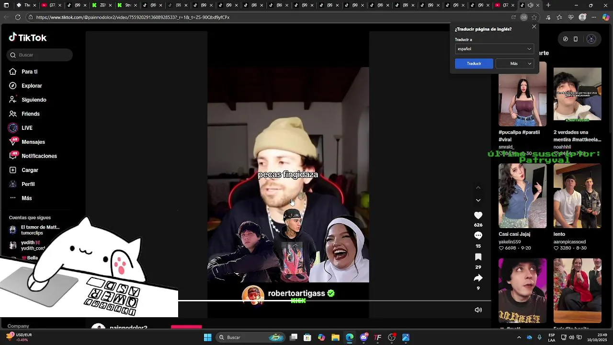
Task: Go to previous video arrow
Action: 478,187
